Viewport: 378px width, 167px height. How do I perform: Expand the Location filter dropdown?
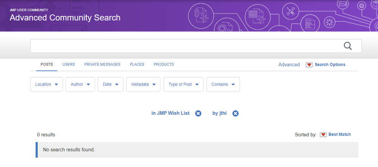pos(47,84)
